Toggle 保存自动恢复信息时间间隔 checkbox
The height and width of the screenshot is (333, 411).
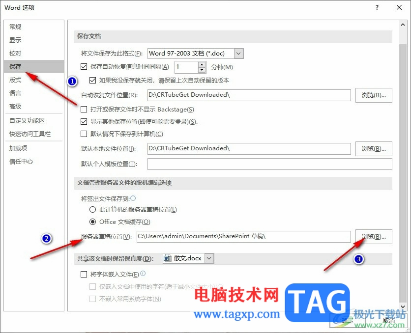[x=84, y=67]
